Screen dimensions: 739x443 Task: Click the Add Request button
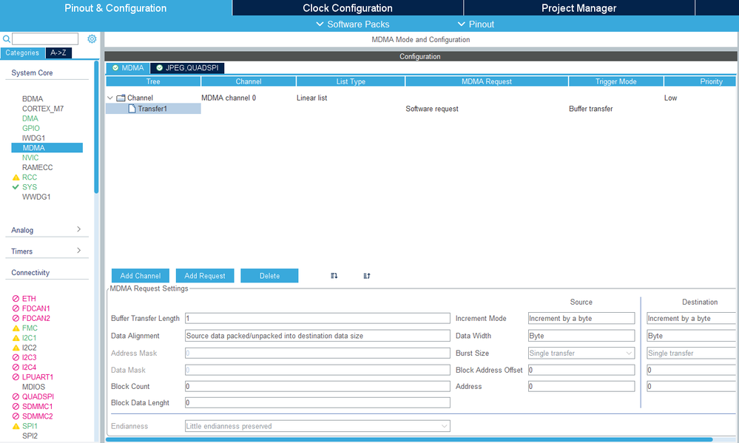pyautogui.click(x=205, y=276)
